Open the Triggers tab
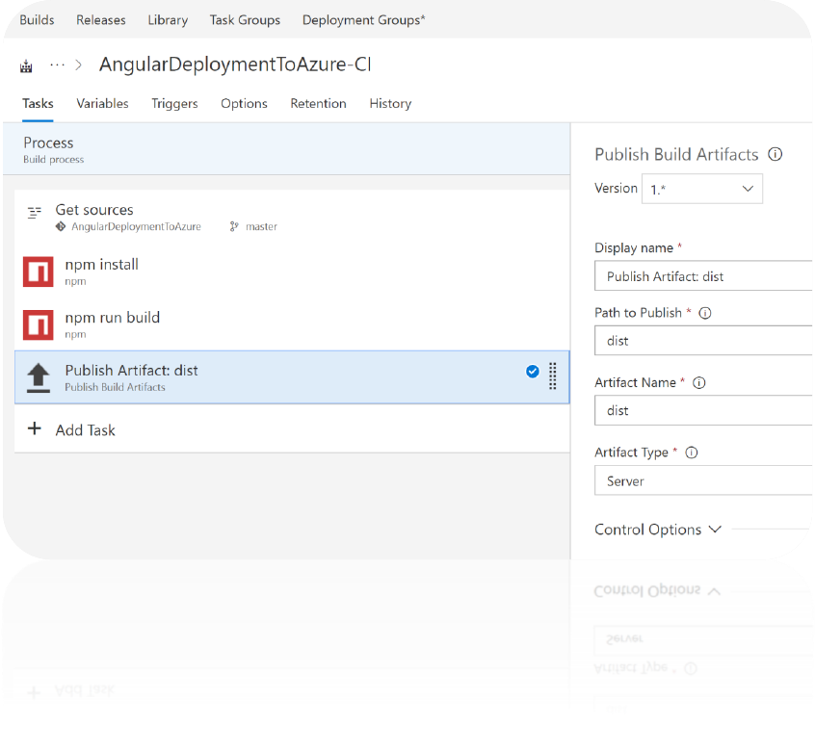 tap(174, 103)
